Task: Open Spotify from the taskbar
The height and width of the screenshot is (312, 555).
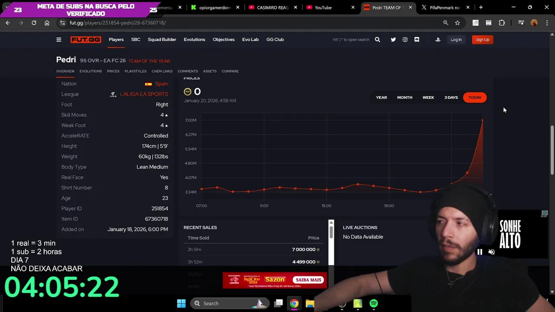Action: click(x=373, y=303)
